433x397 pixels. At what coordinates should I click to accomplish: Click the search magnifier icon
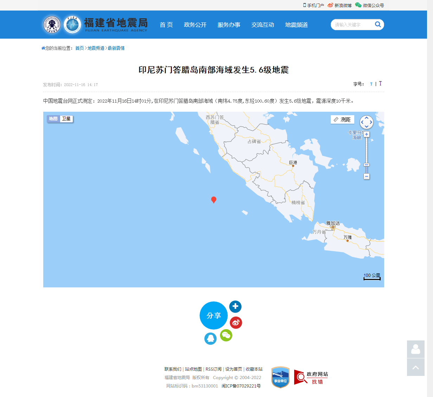[x=378, y=25]
